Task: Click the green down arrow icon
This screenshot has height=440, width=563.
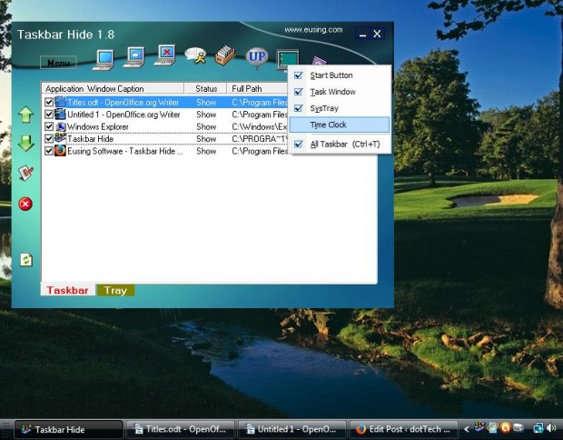Action: 26,143
